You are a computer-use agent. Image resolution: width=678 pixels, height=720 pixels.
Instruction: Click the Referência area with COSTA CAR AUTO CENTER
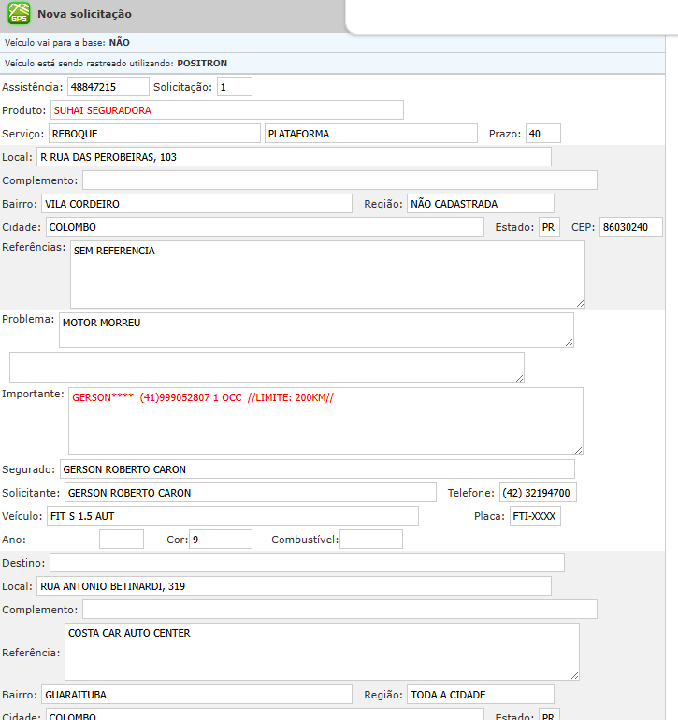pos(322,652)
